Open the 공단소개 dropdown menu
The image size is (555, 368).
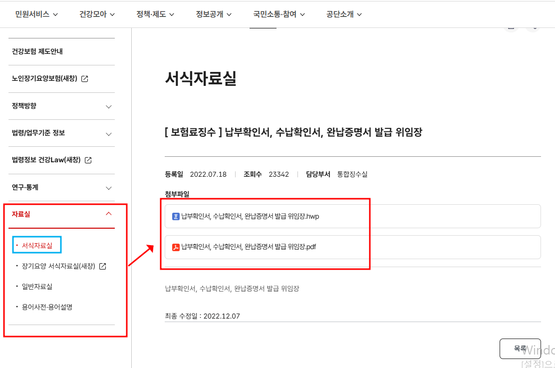tap(343, 14)
